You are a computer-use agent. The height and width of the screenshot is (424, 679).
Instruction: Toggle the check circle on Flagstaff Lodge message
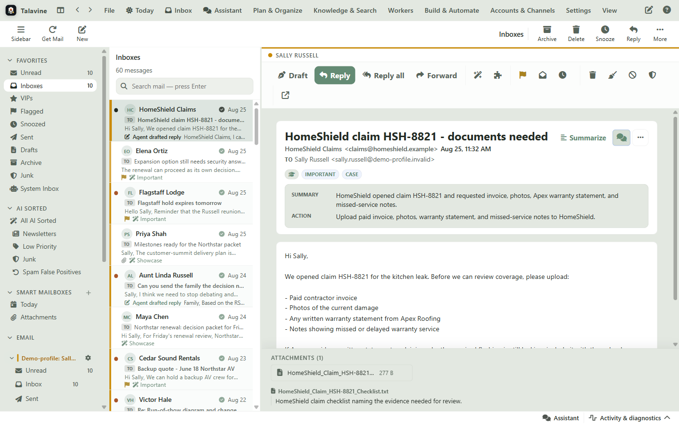222,192
